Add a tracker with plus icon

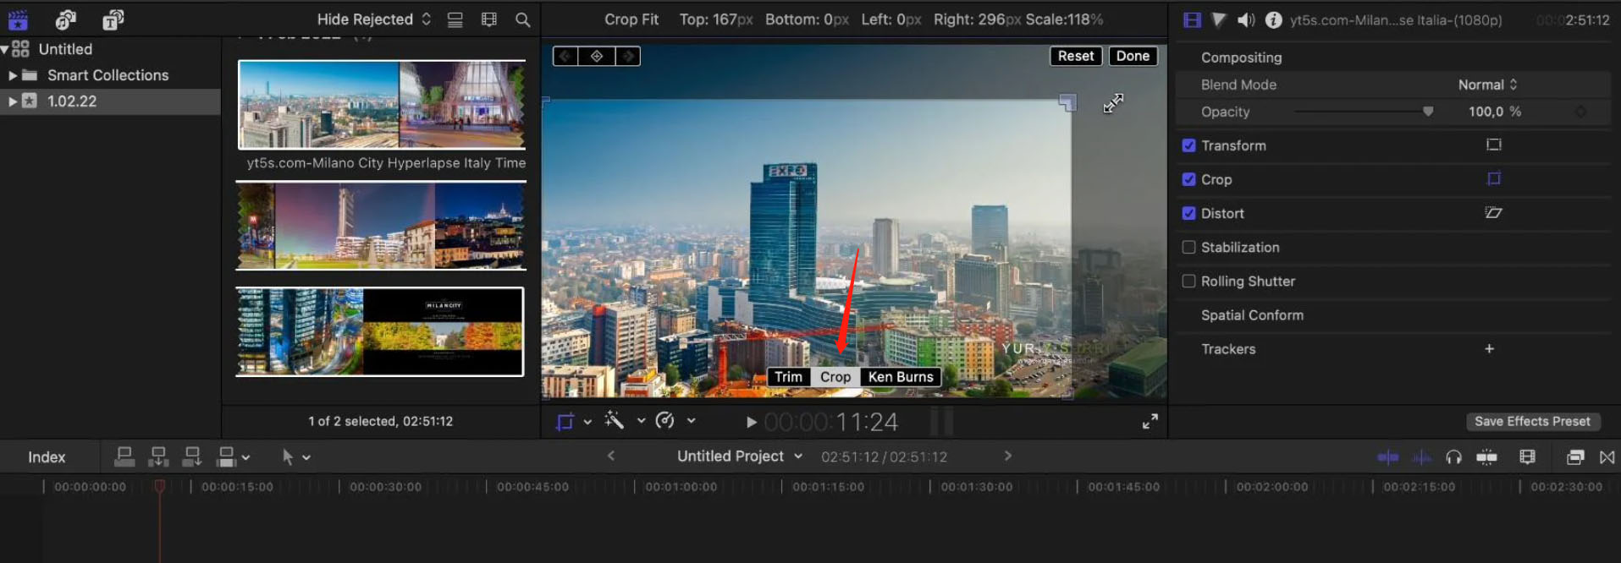1489,348
